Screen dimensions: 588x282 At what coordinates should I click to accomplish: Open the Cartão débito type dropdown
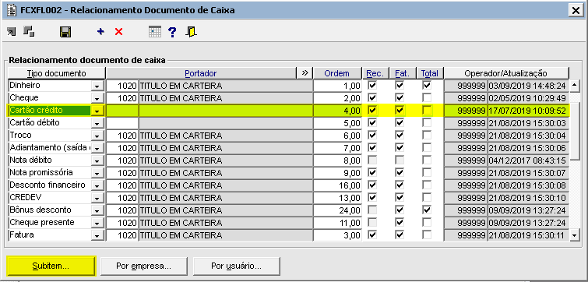(97, 123)
